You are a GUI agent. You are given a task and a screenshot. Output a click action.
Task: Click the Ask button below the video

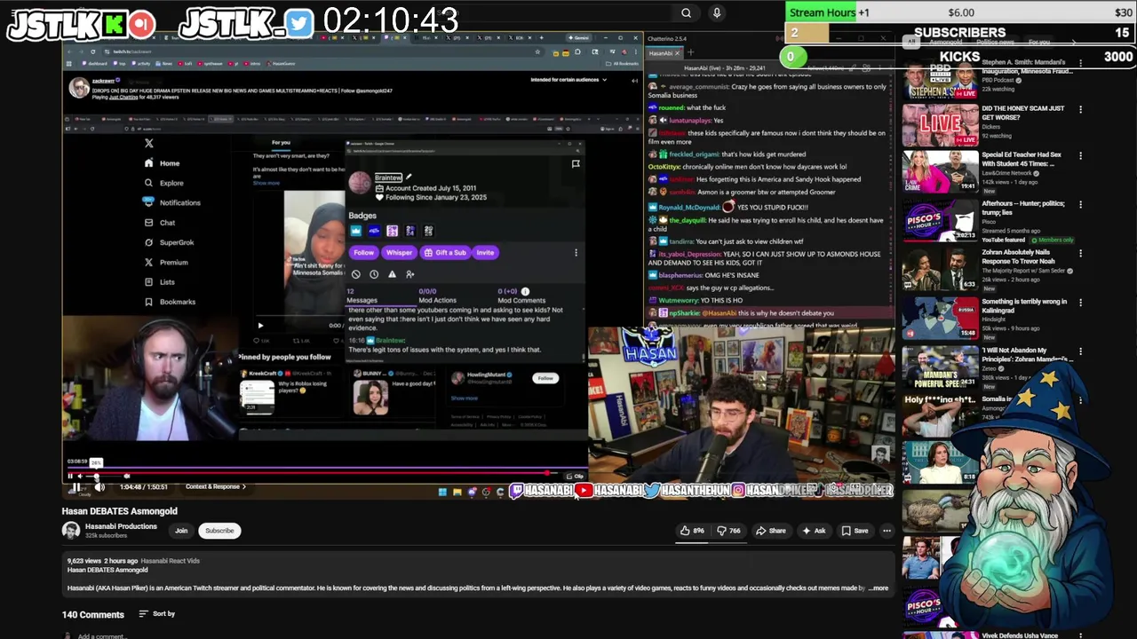coord(814,531)
